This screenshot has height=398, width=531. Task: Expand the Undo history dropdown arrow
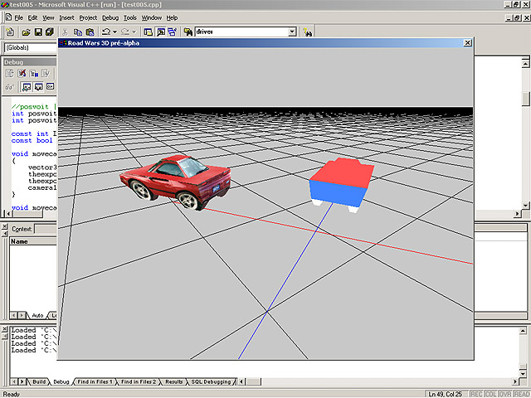(x=114, y=32)
